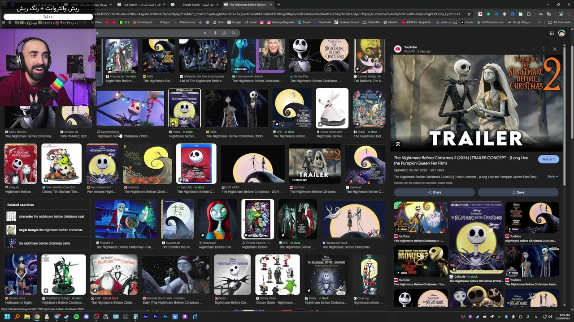This screenshot has width=574, height=322.
Task: Open the OBS icon on the taskbar
Action: point(96,317)
